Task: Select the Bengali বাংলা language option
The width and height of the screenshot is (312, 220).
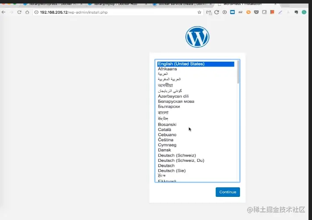Action: point(163,112)
